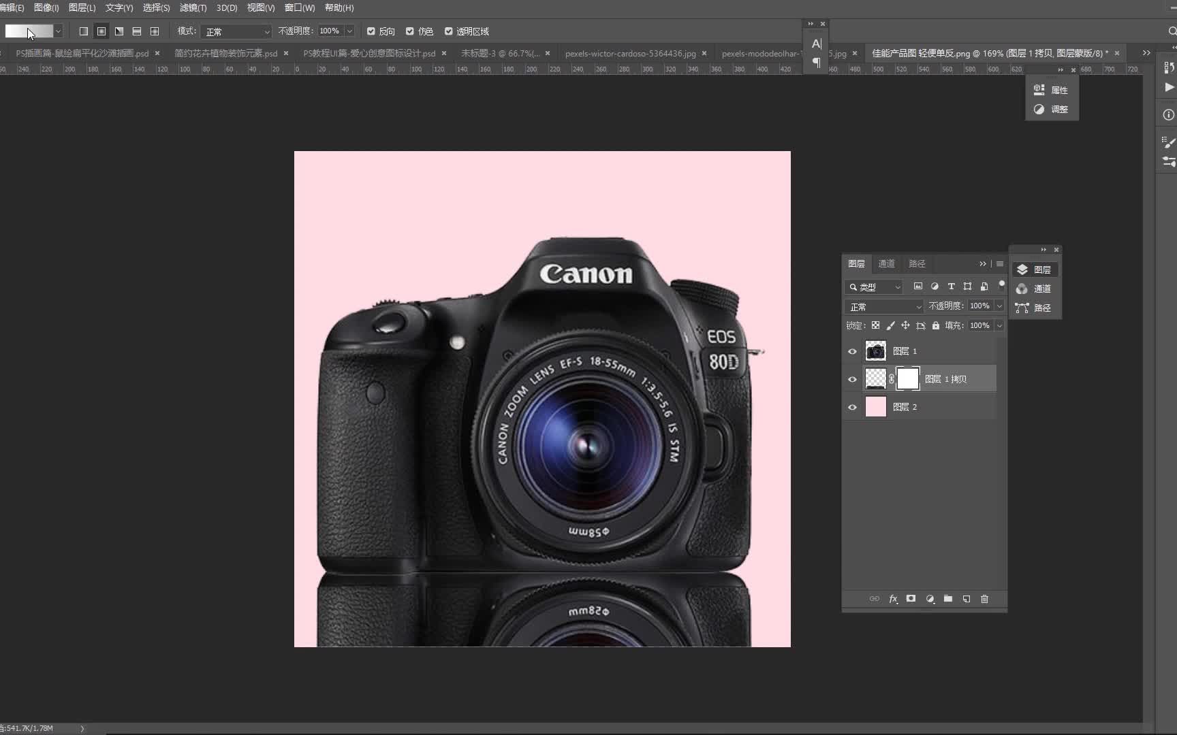Filter for pixel layers icon
Viewport: 1177px width, 735px height.
tap(918, 287)
